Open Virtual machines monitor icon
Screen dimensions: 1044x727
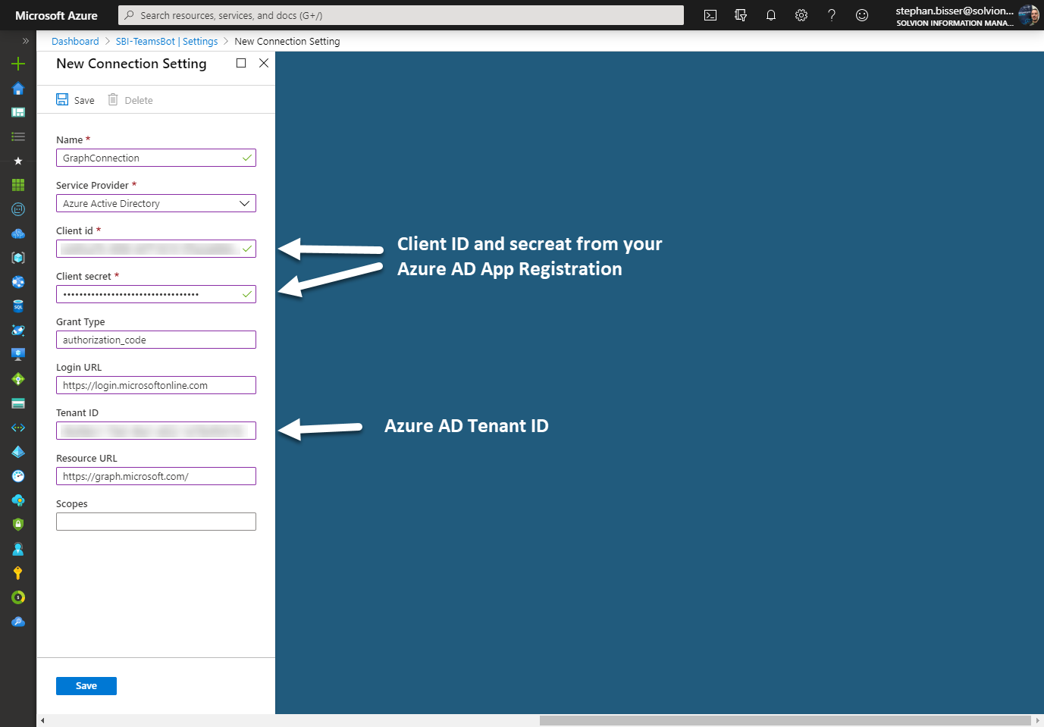coord(18,355)
